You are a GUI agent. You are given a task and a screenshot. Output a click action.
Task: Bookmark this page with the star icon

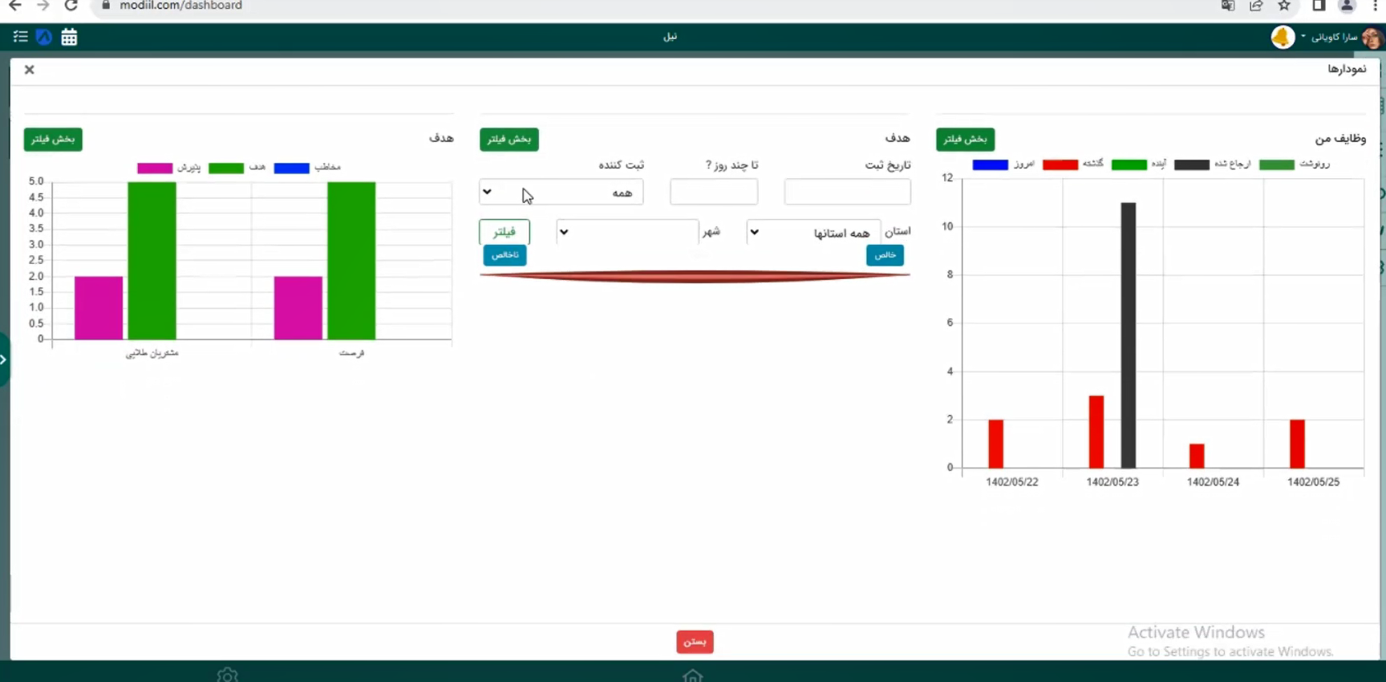[1284, 6]
